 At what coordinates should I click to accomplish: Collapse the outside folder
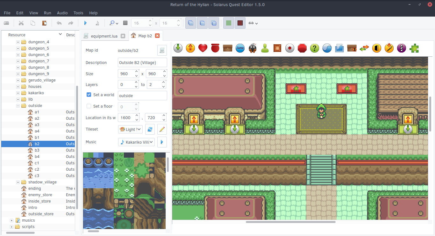click(18, 106)
